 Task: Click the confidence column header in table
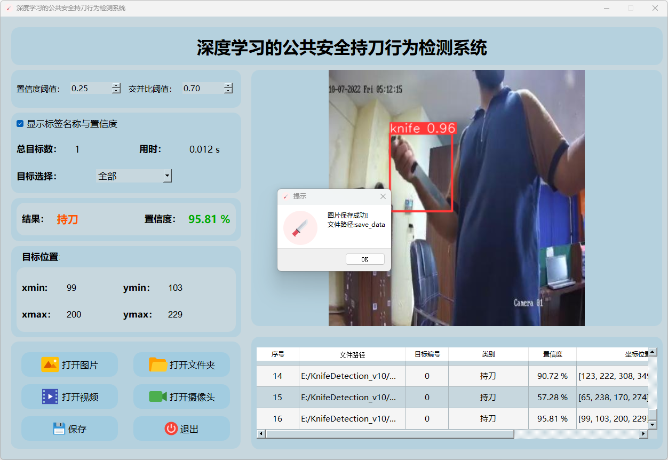coord(552,354)
